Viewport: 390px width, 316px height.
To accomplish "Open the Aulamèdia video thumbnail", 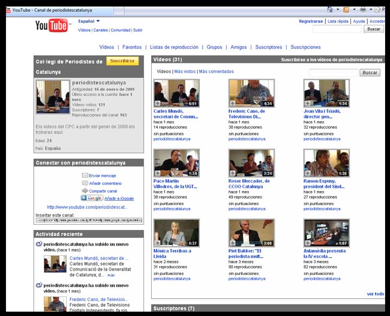I will [x=327, y=233].
